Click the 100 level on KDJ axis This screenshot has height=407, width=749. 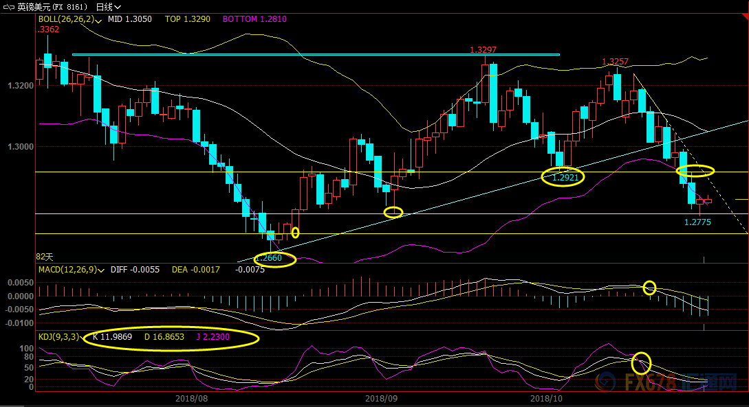[27, 349]
